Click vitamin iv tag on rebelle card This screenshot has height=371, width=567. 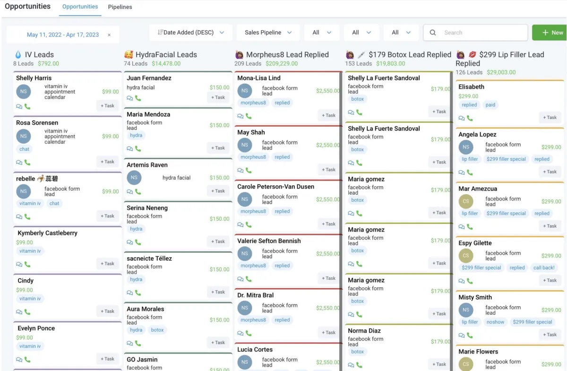(x=30, y=203)
